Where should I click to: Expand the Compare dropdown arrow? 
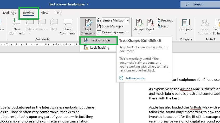click(x=186, y=33)
